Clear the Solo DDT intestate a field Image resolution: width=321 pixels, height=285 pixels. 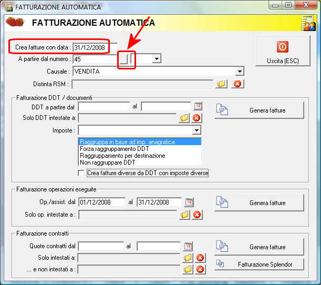(x=196, y=118)
